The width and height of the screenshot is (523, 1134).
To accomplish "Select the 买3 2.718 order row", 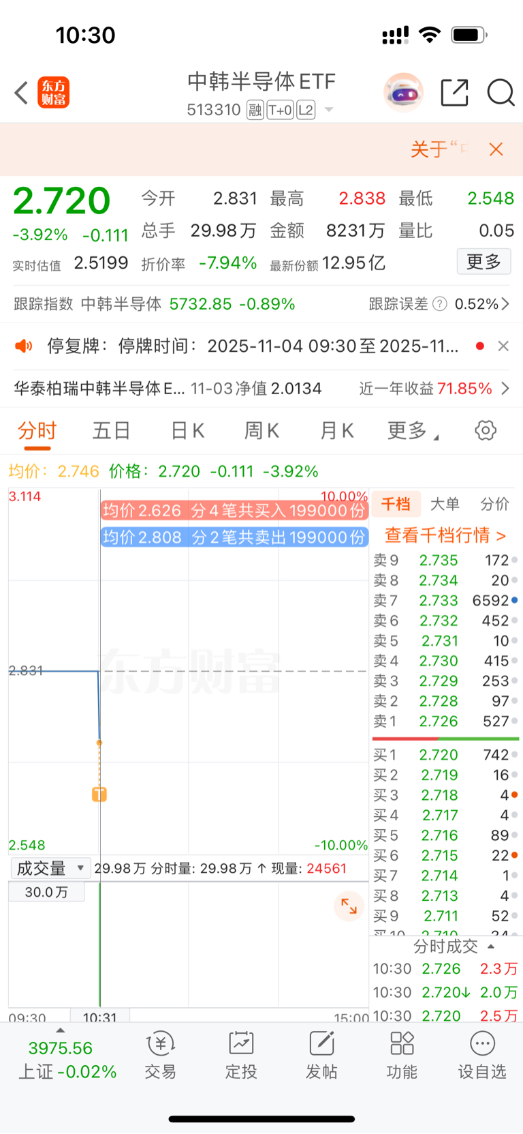I will click(445, 796).
